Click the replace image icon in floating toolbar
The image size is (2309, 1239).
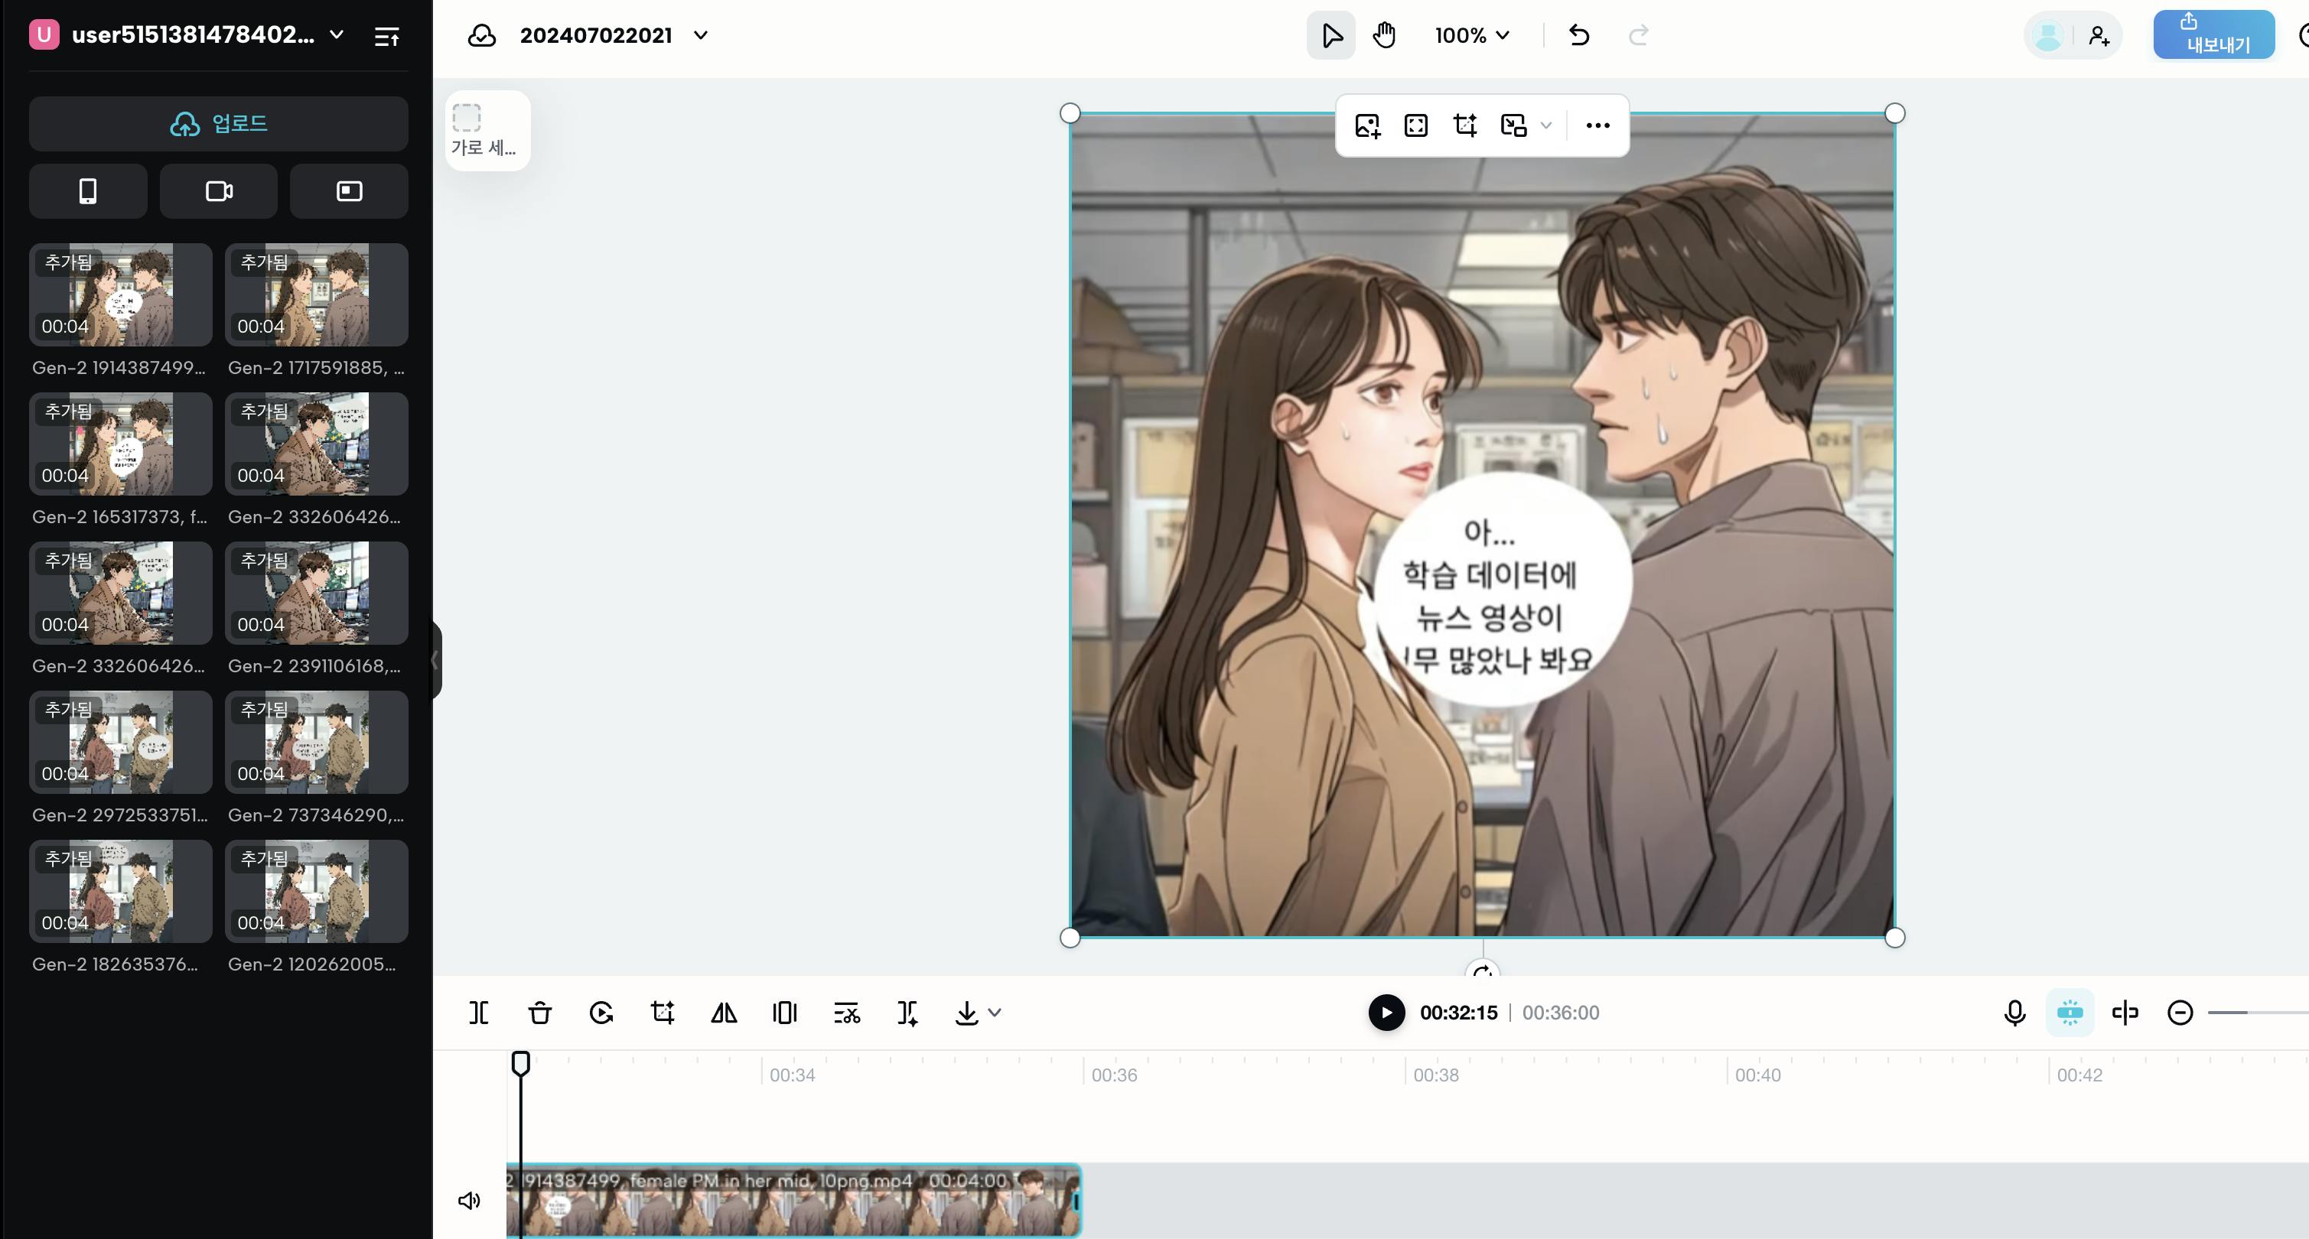[1367, 125]
